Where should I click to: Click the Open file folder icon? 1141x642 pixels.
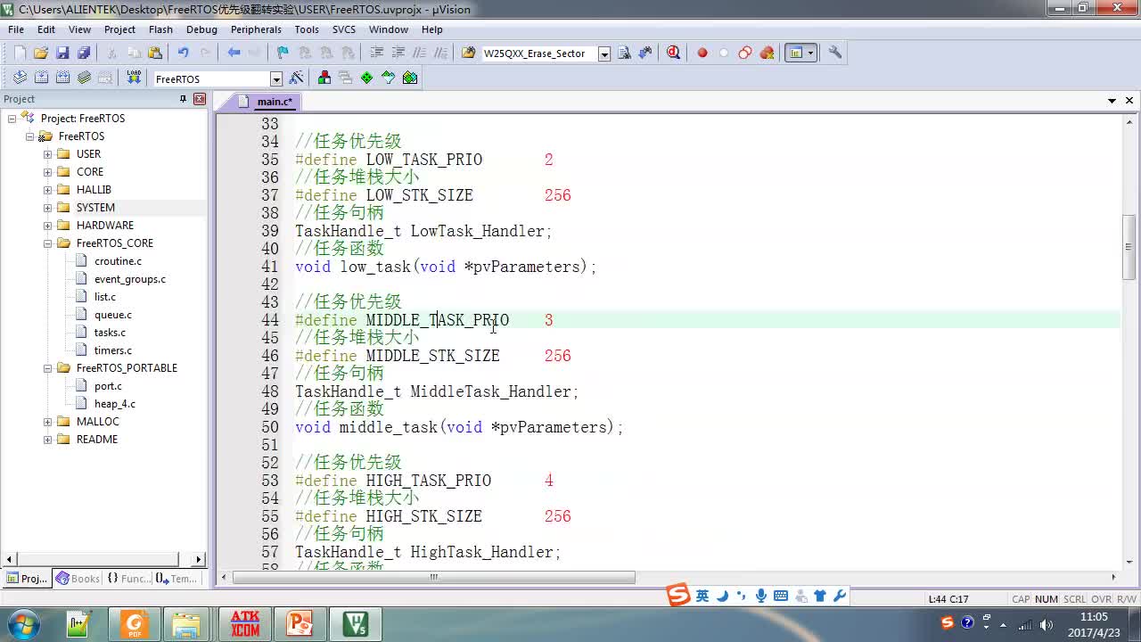click(x=40, y=53)
